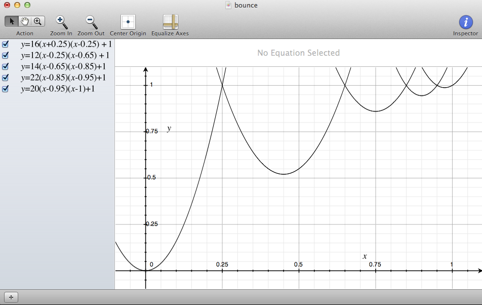Image resolution: width=482 pixels, height=305 pixels.
Task: Select the magnifier zoom tool
Action: (x=37, y=21)
